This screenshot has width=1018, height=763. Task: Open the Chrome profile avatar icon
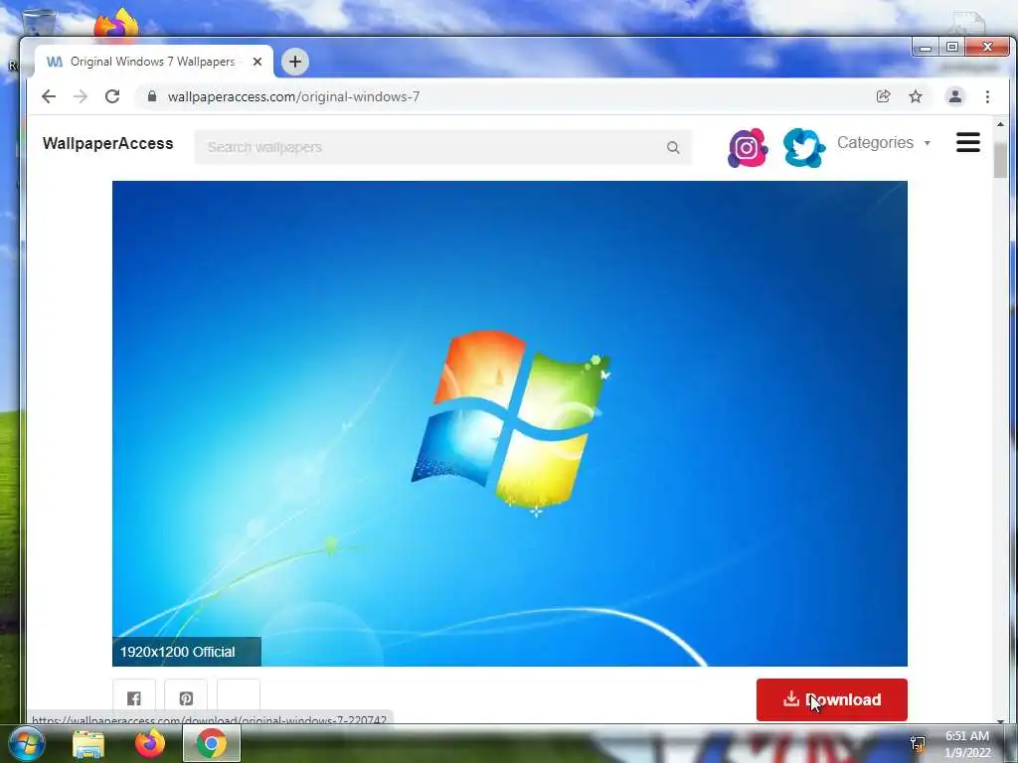tap(955, 96)
